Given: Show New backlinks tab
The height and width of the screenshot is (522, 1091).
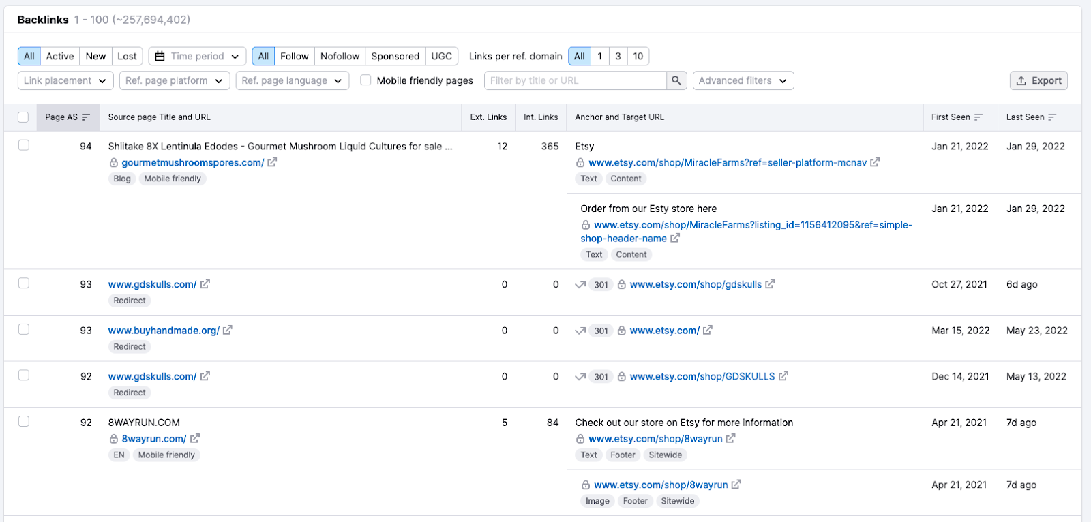Looking at the screenshot, I should [95, 56].
